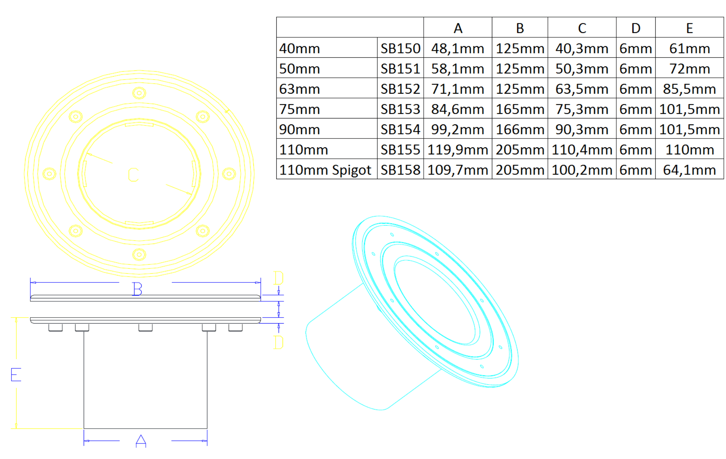Viewport: 726px width, 459px height.
Task: Select the 40mm row label
Action: pos(327,48)
